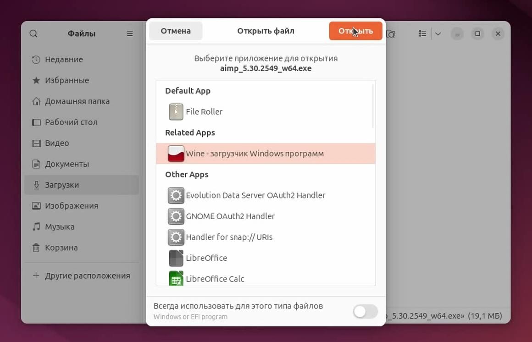Expand view options chevron in Файлы toolbar
The width and height of the screenshot is (532, 342).
pyautogui.click(x=438, y=33)
